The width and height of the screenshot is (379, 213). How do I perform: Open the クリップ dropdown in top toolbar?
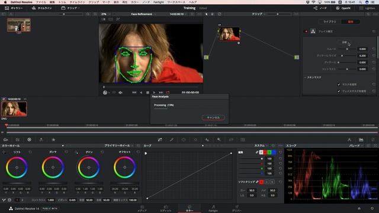pyautogui.click(x=70, y=8)
